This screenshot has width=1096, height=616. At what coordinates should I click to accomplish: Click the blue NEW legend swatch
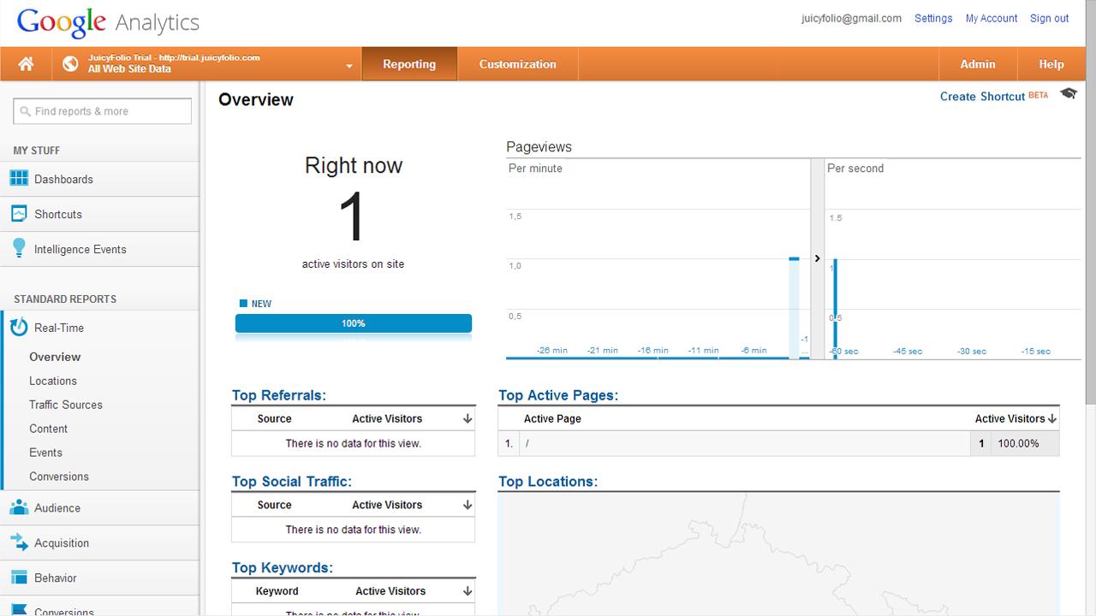[x=243, y=304]
